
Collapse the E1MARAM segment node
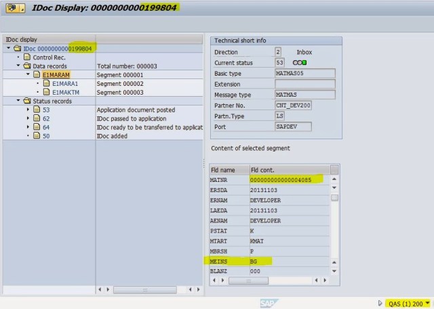26,75
